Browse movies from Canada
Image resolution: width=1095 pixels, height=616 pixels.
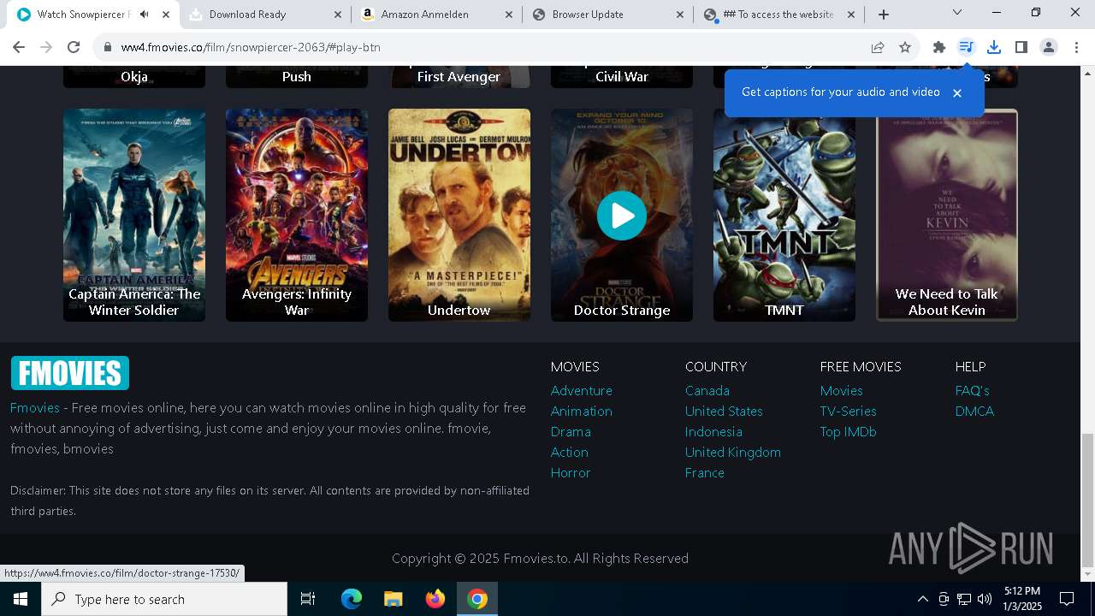pyautogui.click(x=707, y=390)
